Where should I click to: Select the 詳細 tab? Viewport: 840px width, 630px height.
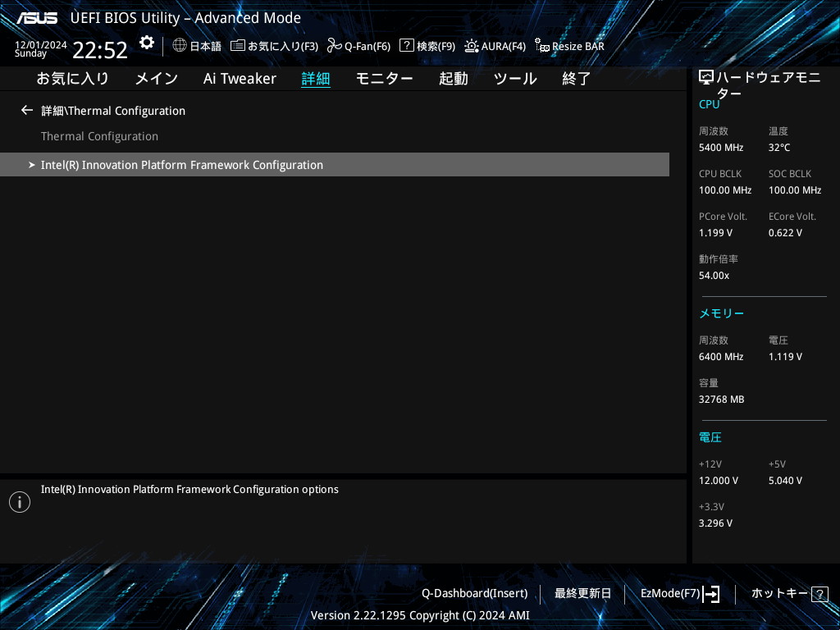pyautogui.click(x=316, y=79)
